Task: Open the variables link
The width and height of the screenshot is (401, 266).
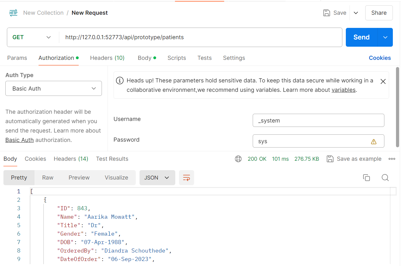Action: pos(343,90)
